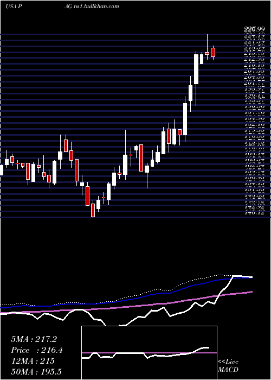
Task: Click the USA P ticker label
Action: 14,7
